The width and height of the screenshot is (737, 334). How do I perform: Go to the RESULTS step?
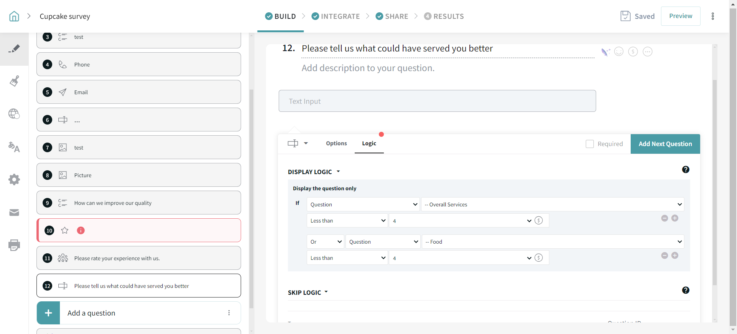coord(444,16)
